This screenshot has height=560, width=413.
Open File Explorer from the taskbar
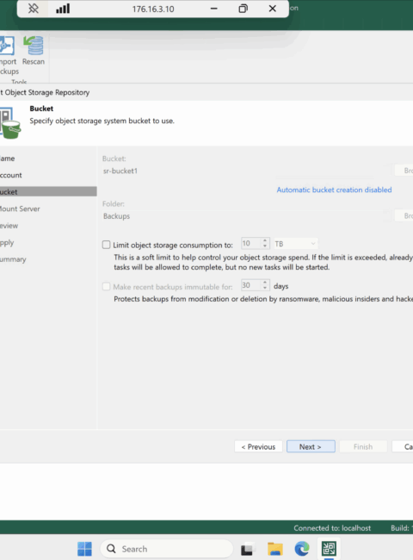275,549
